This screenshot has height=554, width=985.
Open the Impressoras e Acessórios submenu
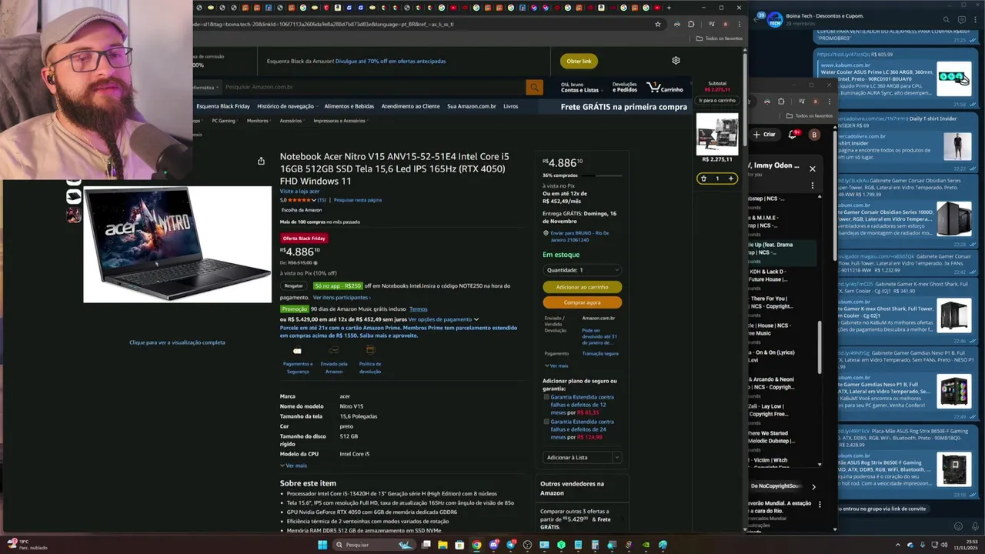pos(340,121)
